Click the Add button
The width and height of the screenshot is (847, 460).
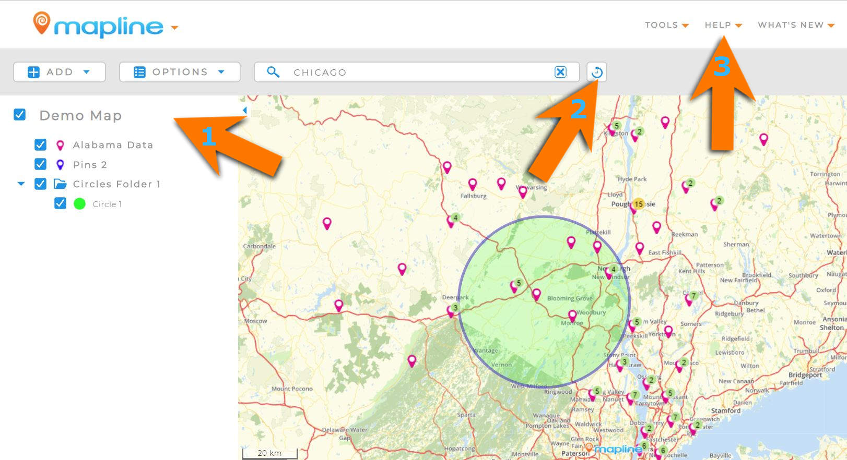60,72
